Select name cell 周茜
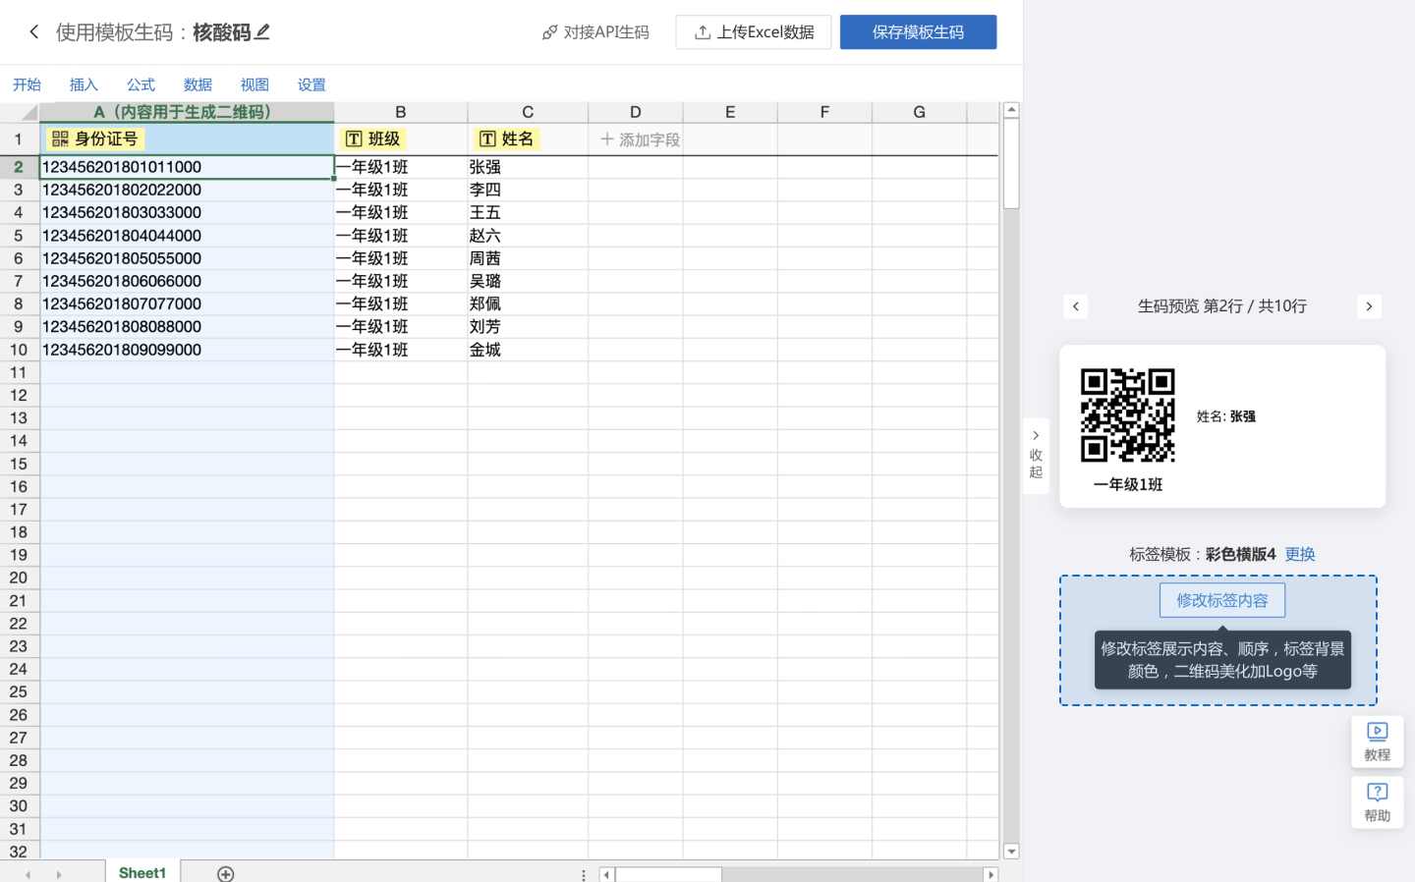This screenshot has height=882, width=1415. [528, 258]
